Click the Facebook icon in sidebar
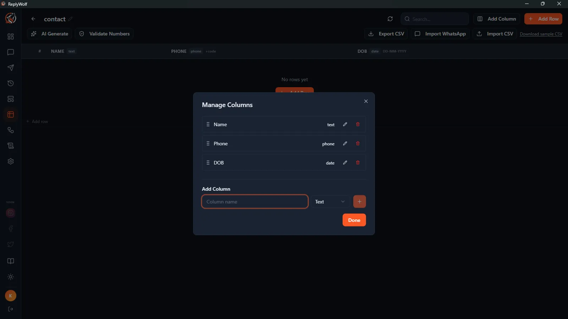The image size is (568, 319). (11, 229)
